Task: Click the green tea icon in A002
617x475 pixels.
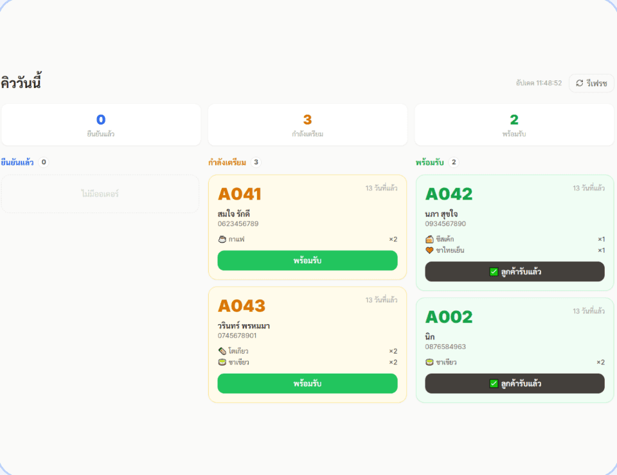Action: pos(429,362)
